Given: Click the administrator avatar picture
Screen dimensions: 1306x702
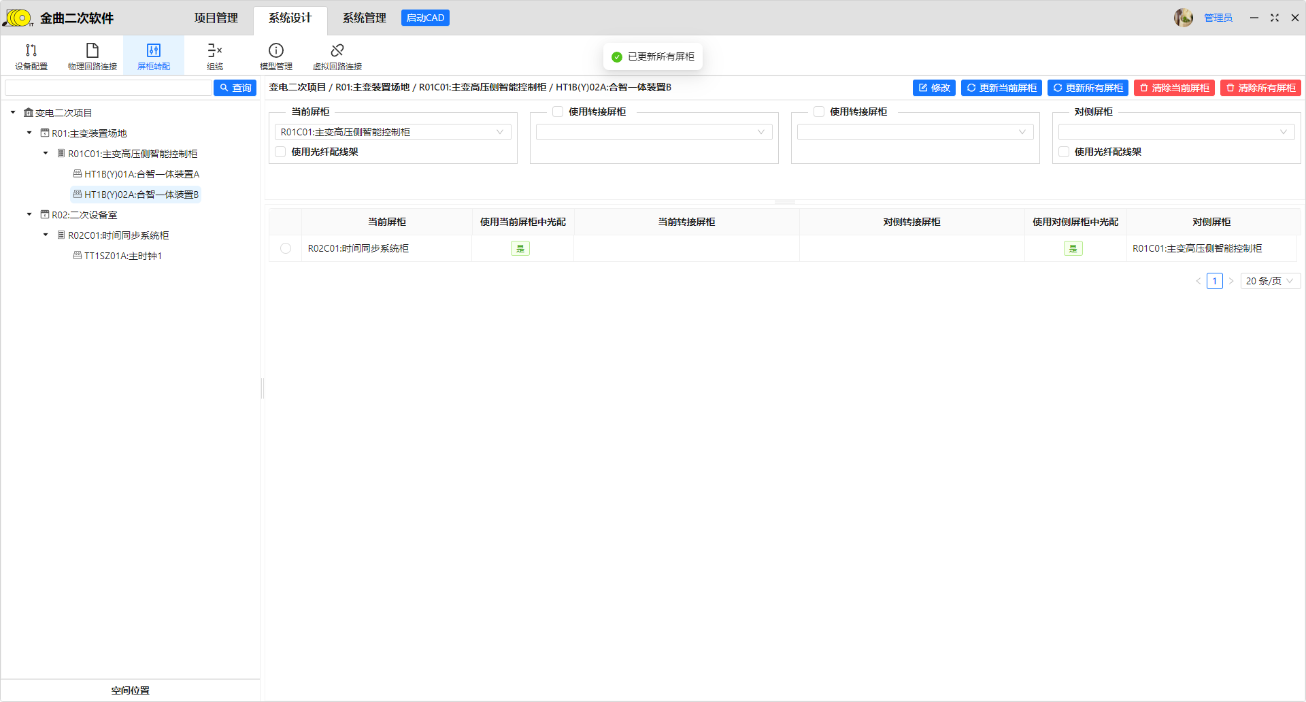Looking at the screenshot, I should click(x=1183, y=18).
